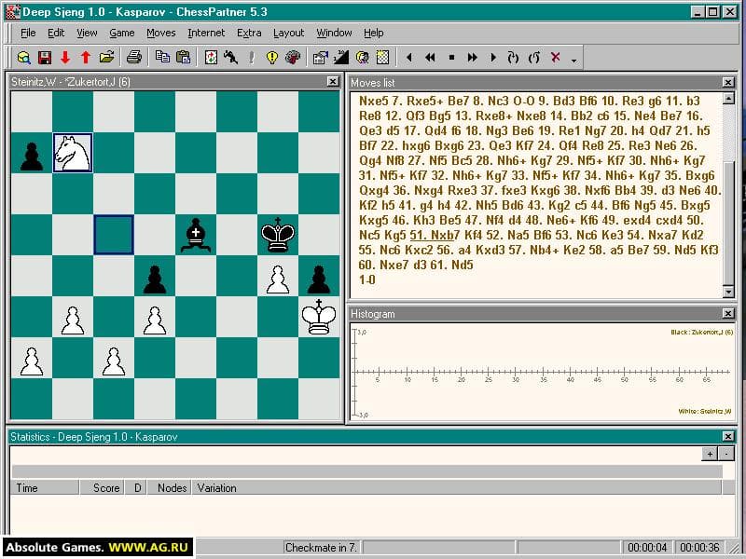Screen dimensions: 746x559
Task: Expand toolbar options small down arrow
Action: tap(573, 61)
